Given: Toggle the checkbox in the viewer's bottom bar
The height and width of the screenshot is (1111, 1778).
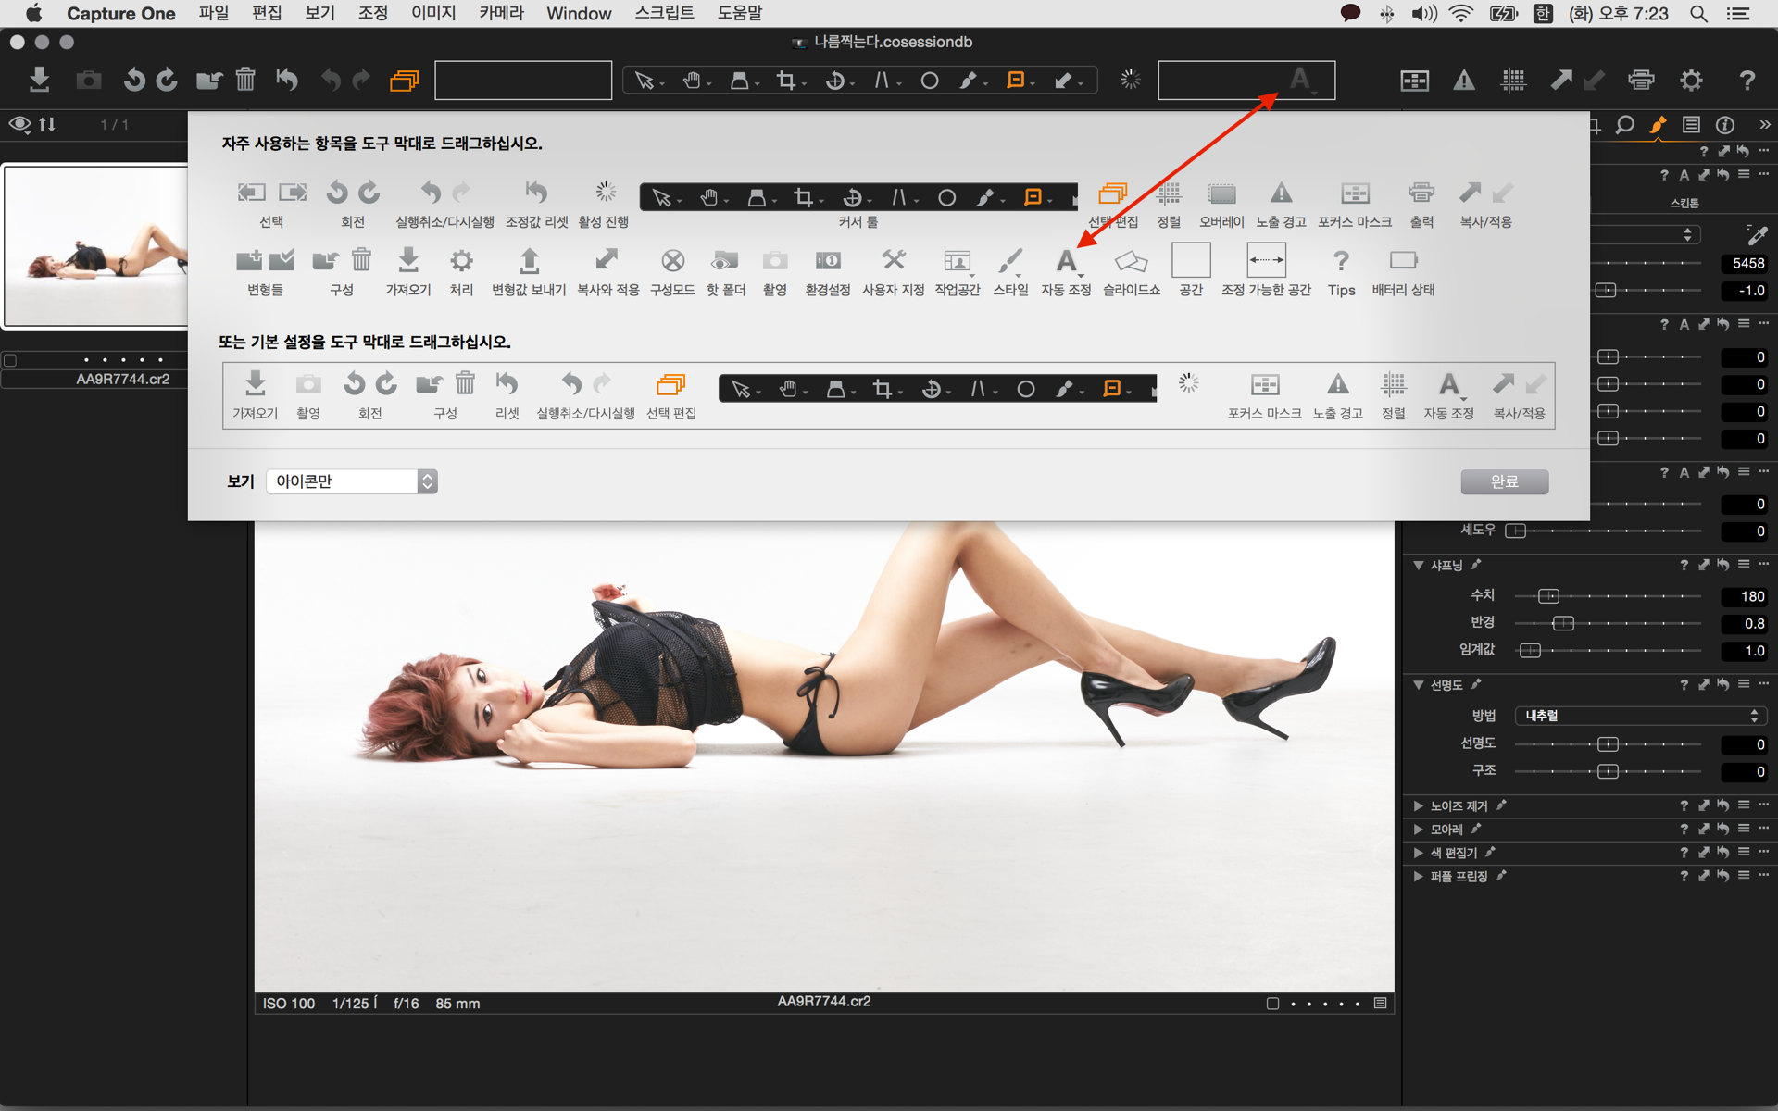Looking at the screenshot, I should point(1272,1004).
